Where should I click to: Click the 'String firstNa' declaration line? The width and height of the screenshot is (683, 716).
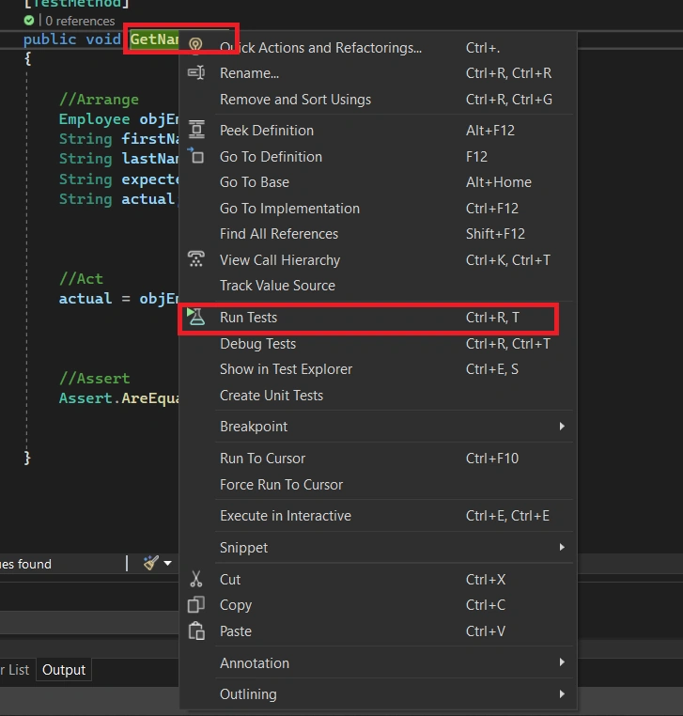point(118,139)
